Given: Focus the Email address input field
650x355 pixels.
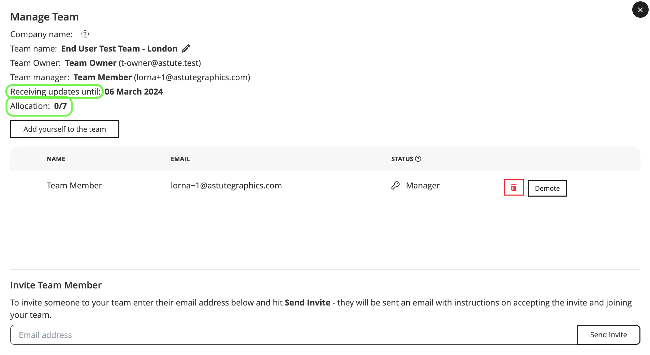Looking at the screenshot, I should (293, 335).
